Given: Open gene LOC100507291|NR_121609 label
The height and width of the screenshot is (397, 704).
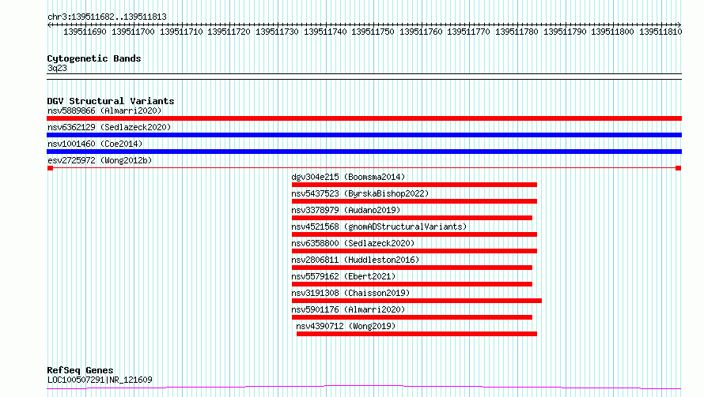Looking at the screenshot, I should (x=100, y=380).
